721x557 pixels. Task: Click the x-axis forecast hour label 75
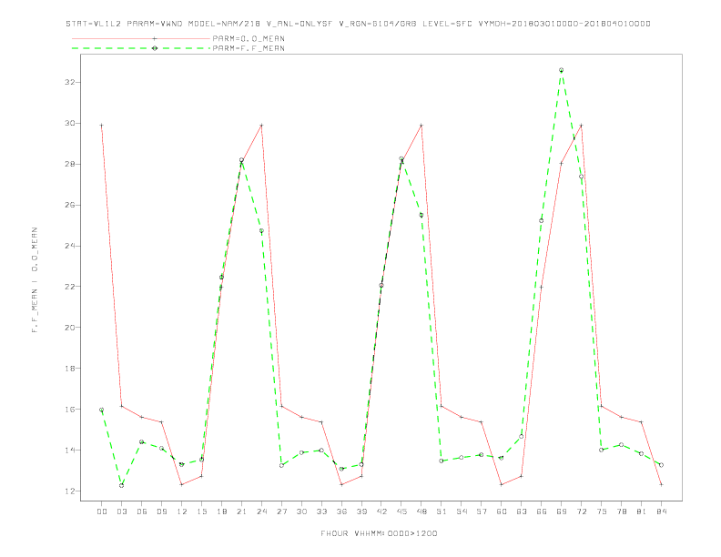click(602, 511)
